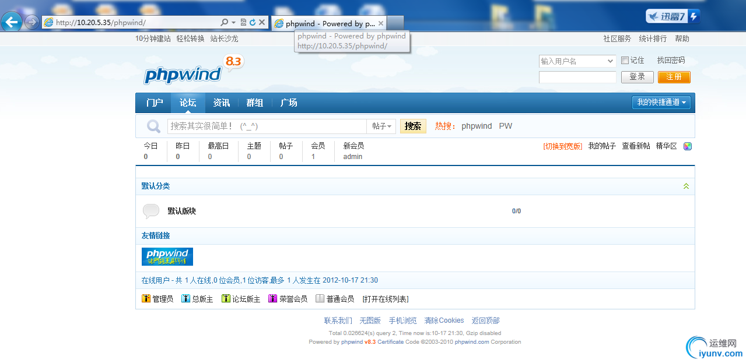Click the password input field
This screenshot has height=363, width=746.
(x=577, y=77)
